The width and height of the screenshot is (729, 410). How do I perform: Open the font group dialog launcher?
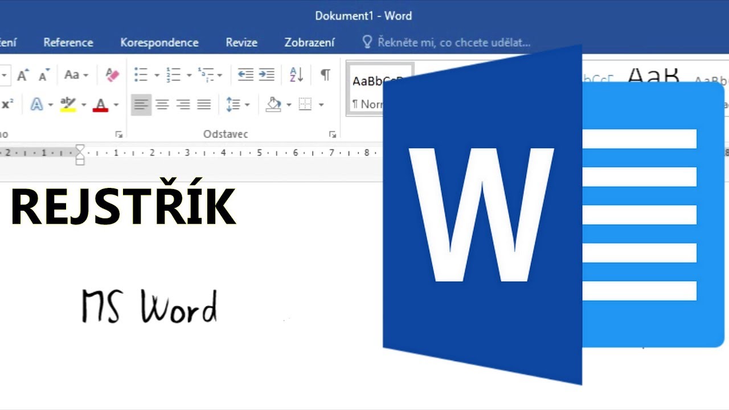119,135
